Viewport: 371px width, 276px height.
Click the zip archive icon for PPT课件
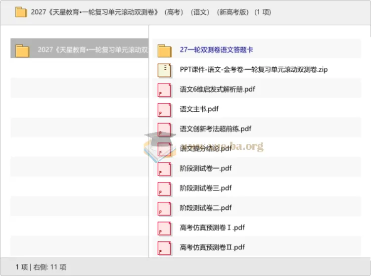coord(164,70)
